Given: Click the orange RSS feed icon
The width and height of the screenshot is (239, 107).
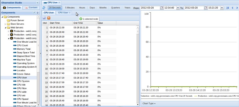Looking at the screenshot, I should click(x=49, y=18).
